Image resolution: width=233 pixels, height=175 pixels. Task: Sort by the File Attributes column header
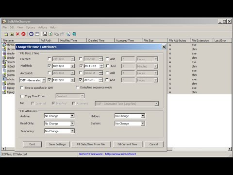[x=179, y=40]
